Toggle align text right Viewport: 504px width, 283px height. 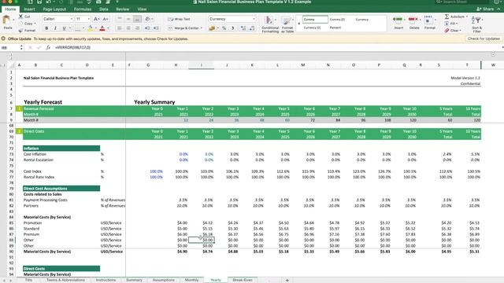[x=137, y=28]
